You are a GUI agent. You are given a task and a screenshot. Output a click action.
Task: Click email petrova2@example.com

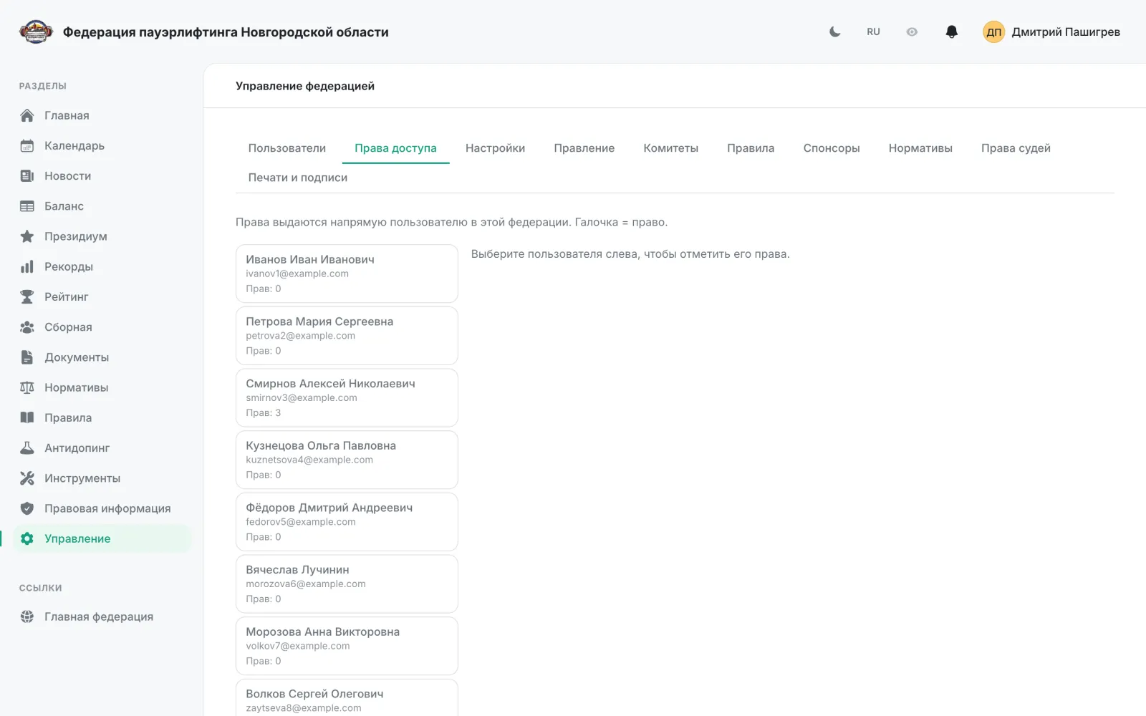coord(301,336)
